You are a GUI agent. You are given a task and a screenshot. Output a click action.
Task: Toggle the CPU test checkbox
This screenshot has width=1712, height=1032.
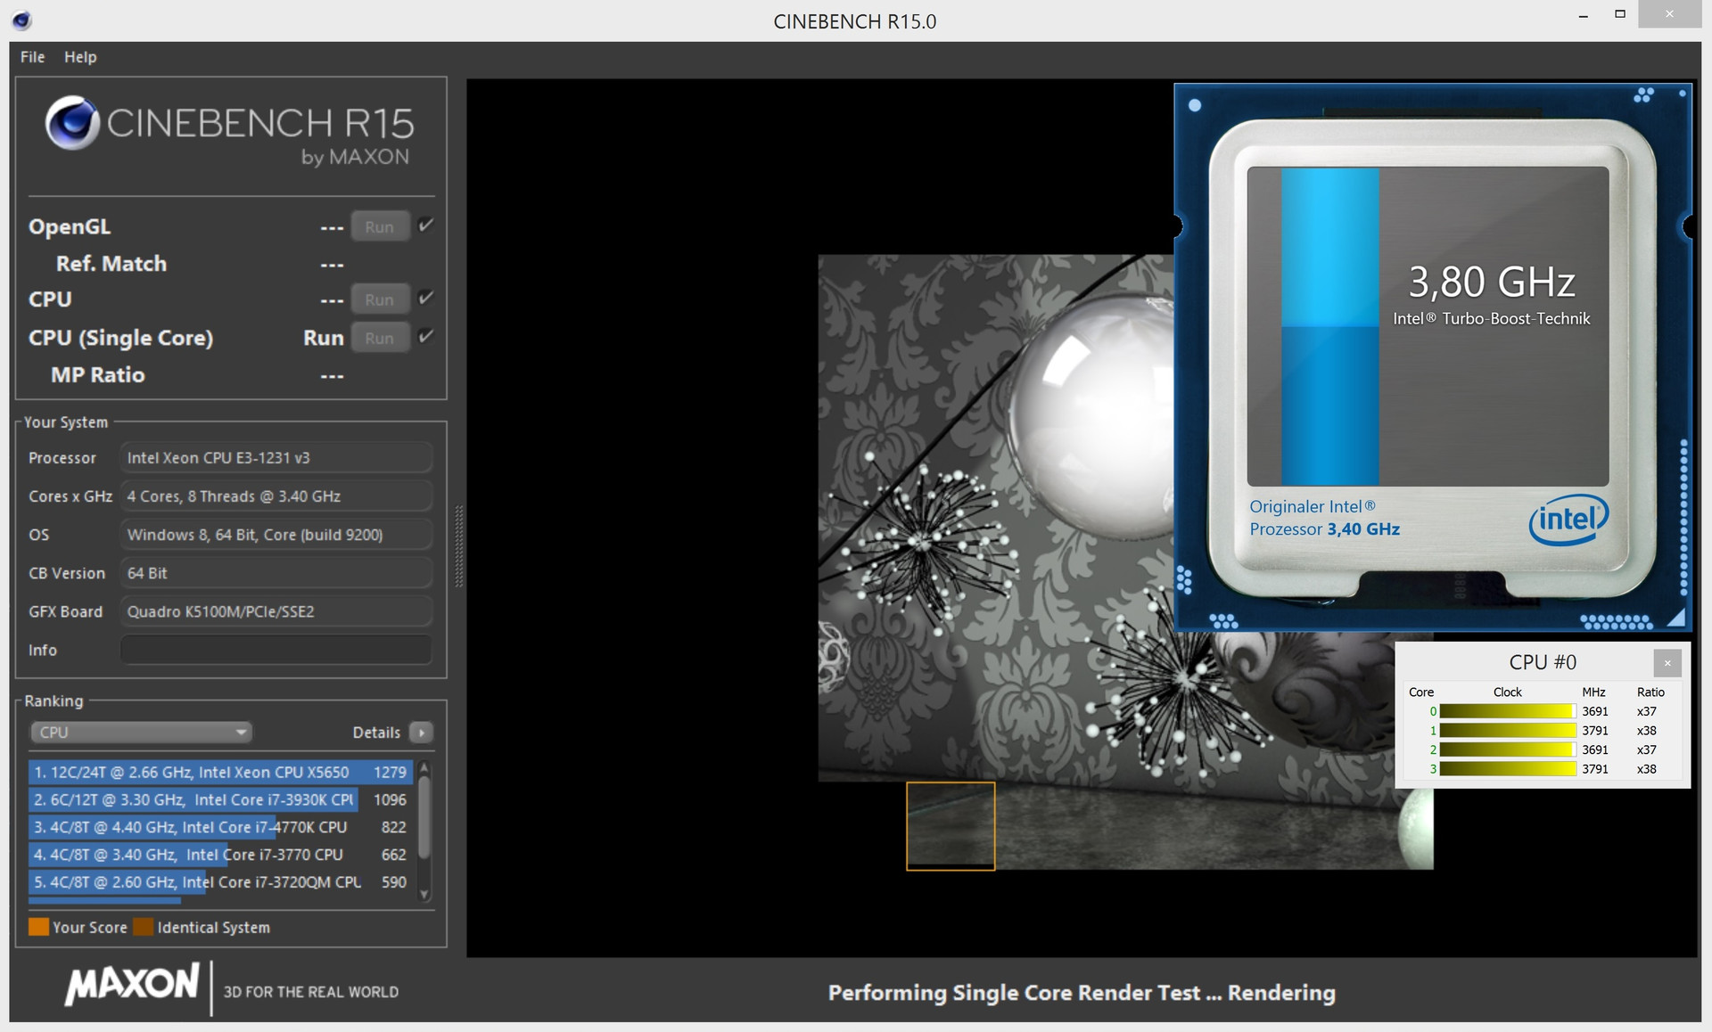click(x=426, y=298)
